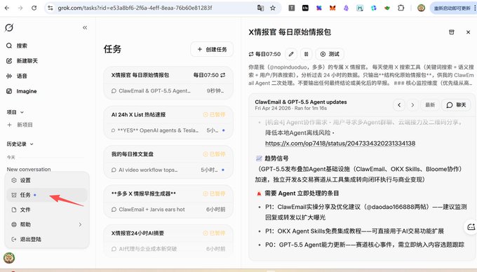This screenshot has height=272, width=477.
Task: Click 已暂停 status on X情报官24小时AI摘要
Action: coord(214,233)
